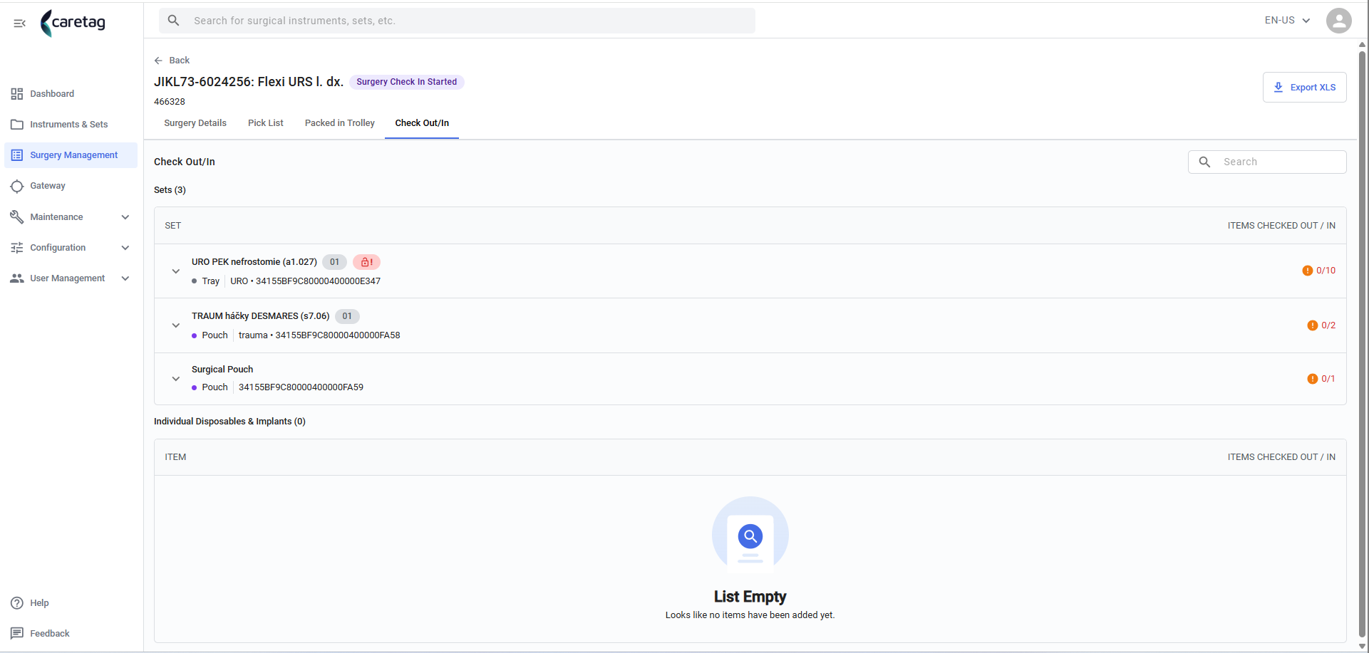This screenshot has height=653, width=1369.
Task: Click the Maintenance wrench icon
Action: pyautogui.click(x=17, y=217)
